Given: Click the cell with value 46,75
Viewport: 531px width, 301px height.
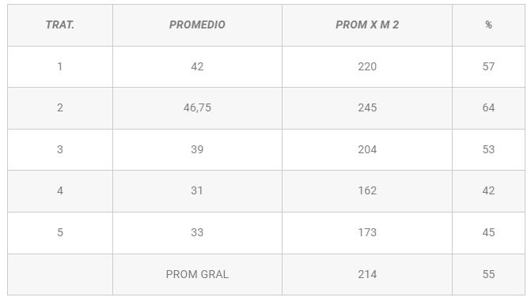Looking at the screenshot, I should [x=197, y=108].
